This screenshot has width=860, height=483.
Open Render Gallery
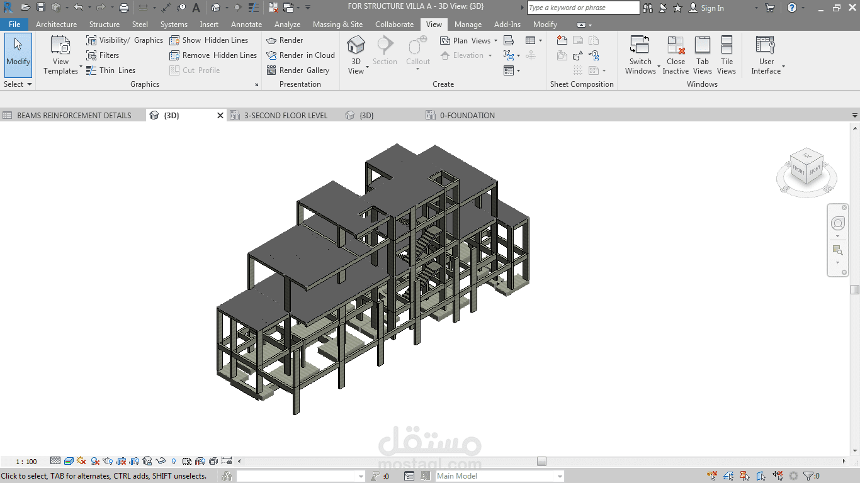298,70
